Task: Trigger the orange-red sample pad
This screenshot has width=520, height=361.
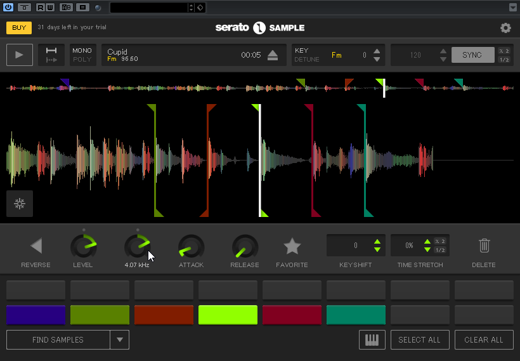Action: 164,315
